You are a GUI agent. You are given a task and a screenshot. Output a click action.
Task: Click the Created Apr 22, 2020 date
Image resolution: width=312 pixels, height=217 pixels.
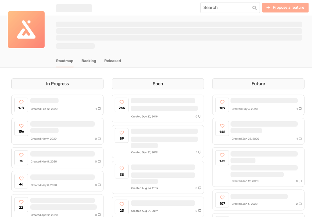[x=44, y=215]
